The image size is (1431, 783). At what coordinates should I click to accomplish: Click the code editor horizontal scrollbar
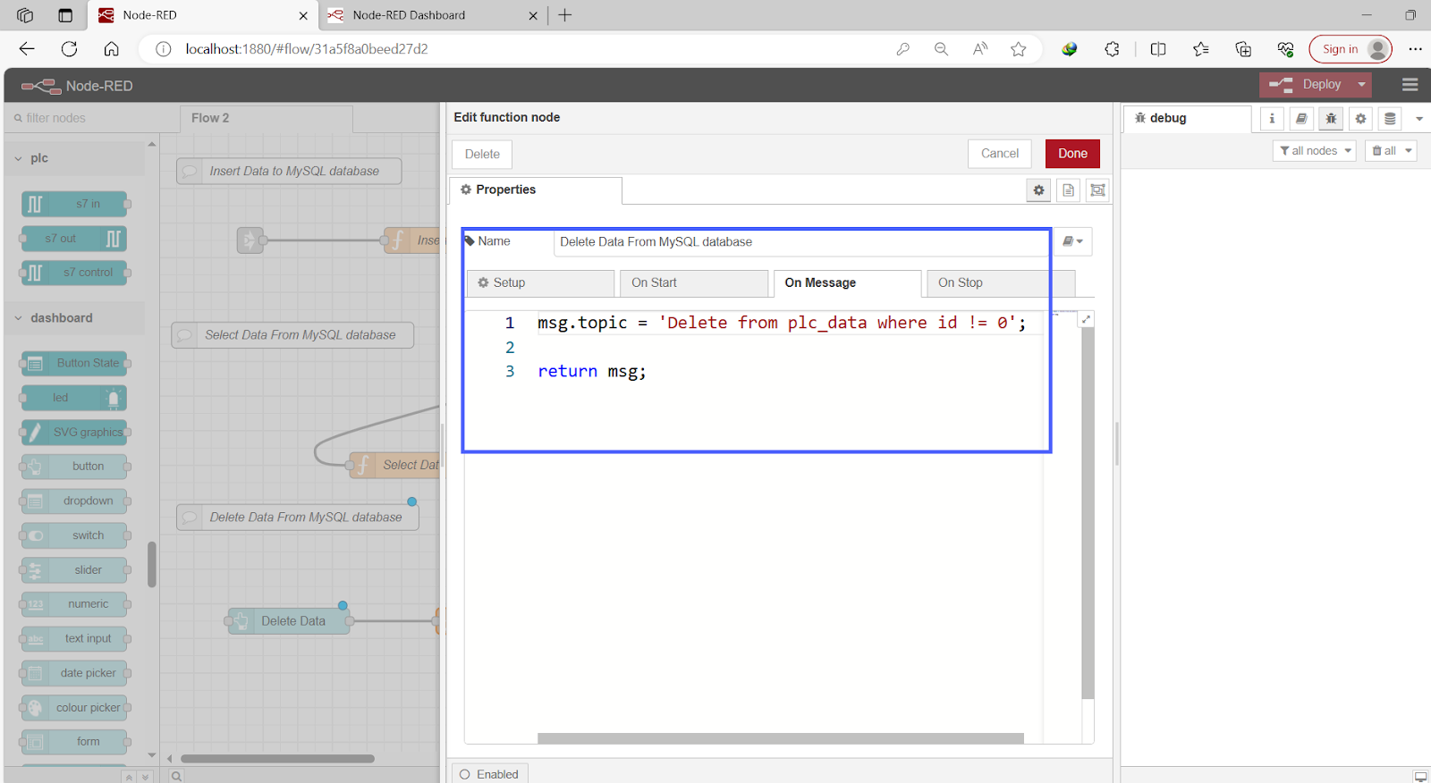click(x=780, y=738)
